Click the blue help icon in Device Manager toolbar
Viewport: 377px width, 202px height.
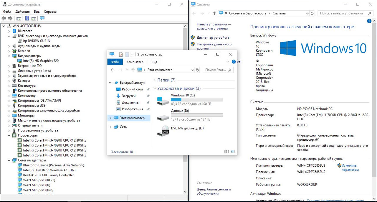click(27, 18)
